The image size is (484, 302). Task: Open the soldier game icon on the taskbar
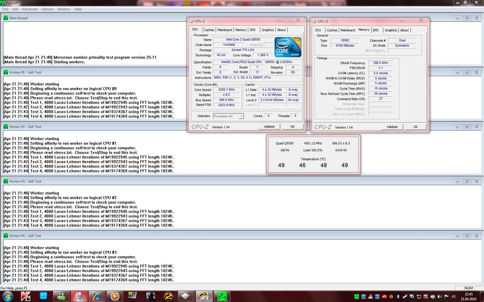pos(150,296)
